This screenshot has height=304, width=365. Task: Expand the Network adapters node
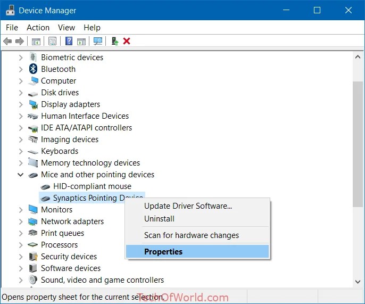[x=21, y=221]
